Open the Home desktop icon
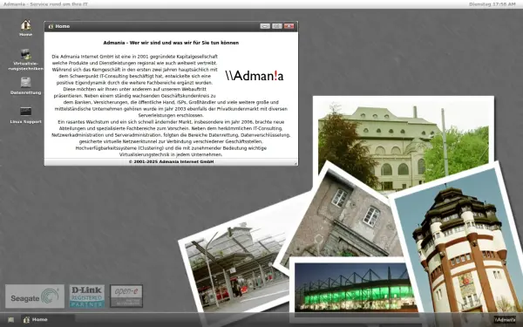 (25, 28)
